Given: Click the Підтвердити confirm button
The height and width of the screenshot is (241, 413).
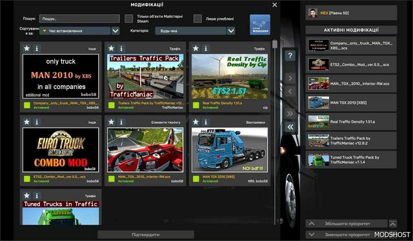Looking at the screenshot, I should pos(146,235).
